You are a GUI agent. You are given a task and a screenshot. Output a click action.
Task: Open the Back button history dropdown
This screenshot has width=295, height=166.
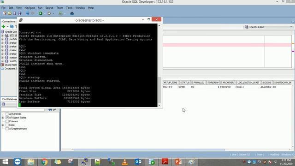coord(45,13)
